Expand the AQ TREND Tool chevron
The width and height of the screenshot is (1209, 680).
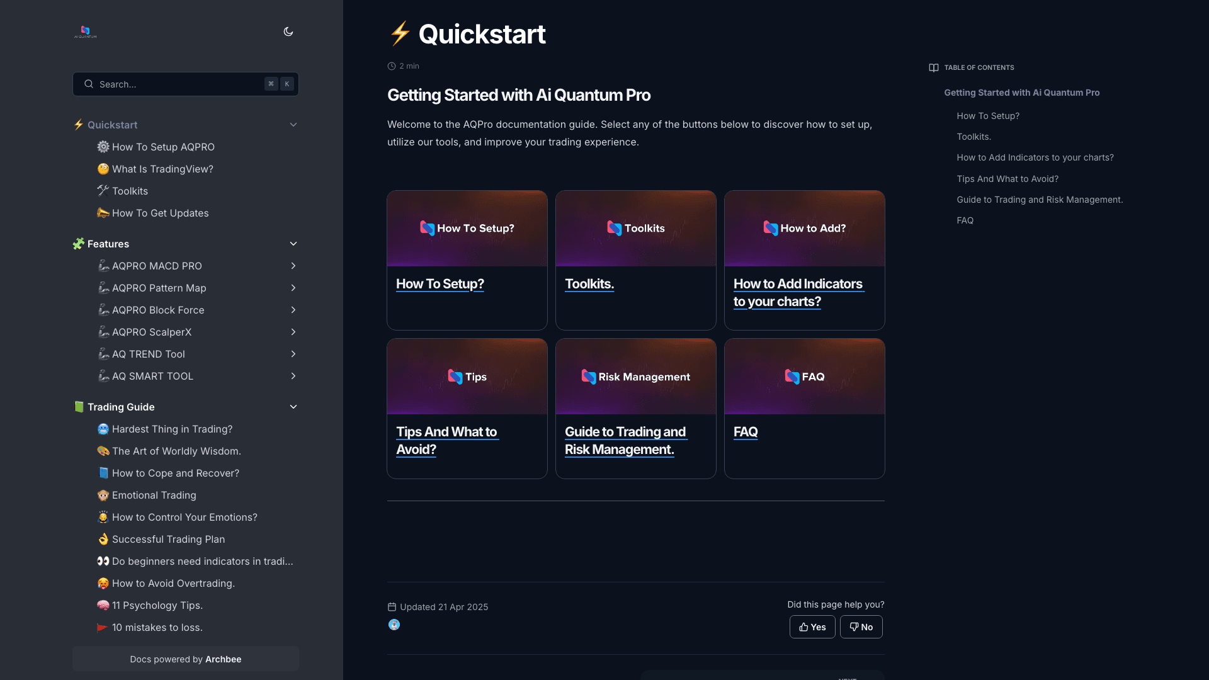[x=293, y=354]
